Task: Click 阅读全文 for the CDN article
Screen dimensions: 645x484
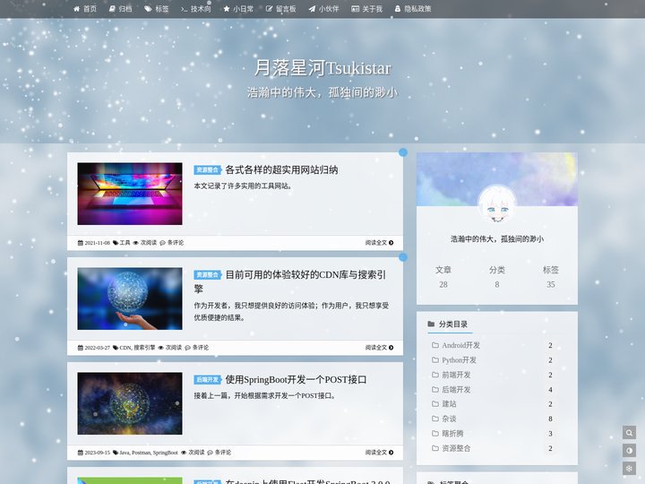Action: pyautogui.click(x=379, y=348)
